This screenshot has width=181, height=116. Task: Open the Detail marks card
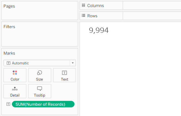point(15,91)
